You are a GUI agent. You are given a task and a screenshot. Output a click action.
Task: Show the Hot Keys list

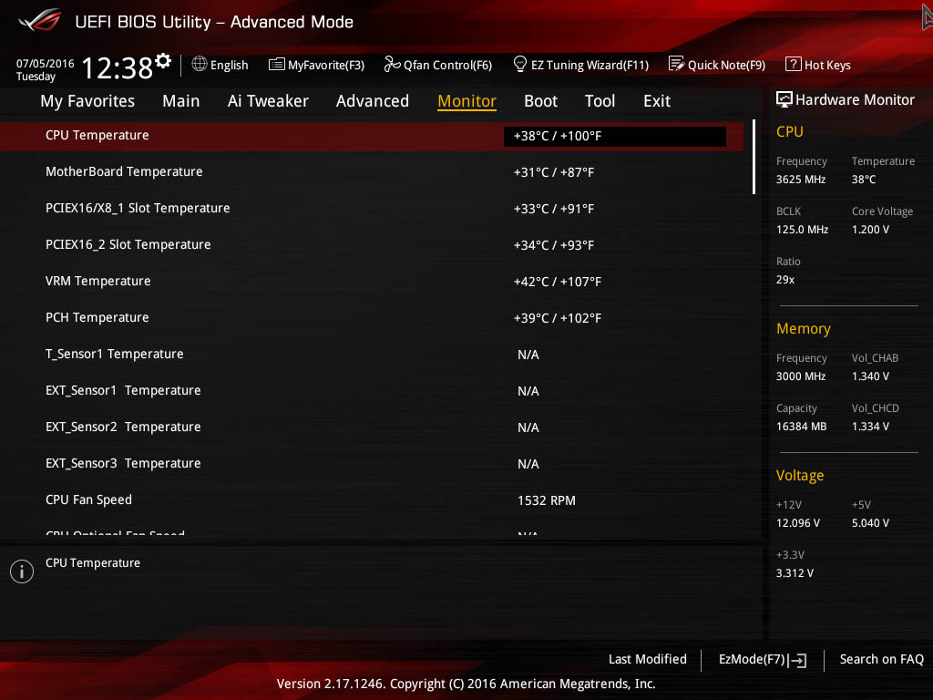[x=827, y=65]
